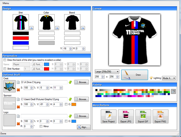Open Font settings for player Name

click(x=37, y=64)
